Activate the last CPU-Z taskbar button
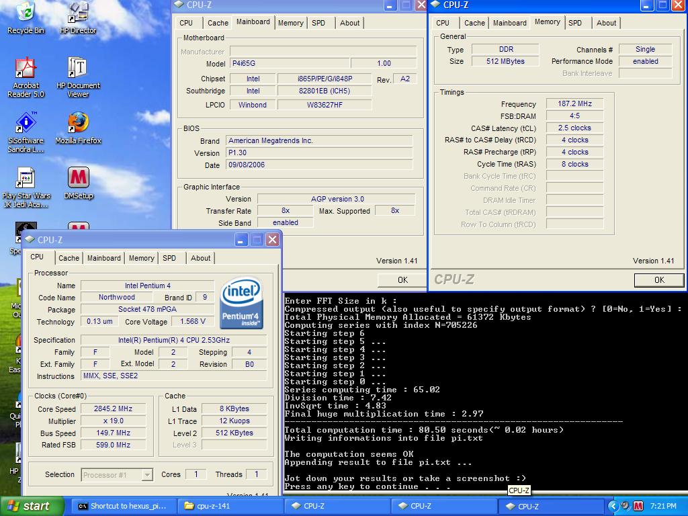The width and height of the screenshot is (688, 516). (551, 506)
